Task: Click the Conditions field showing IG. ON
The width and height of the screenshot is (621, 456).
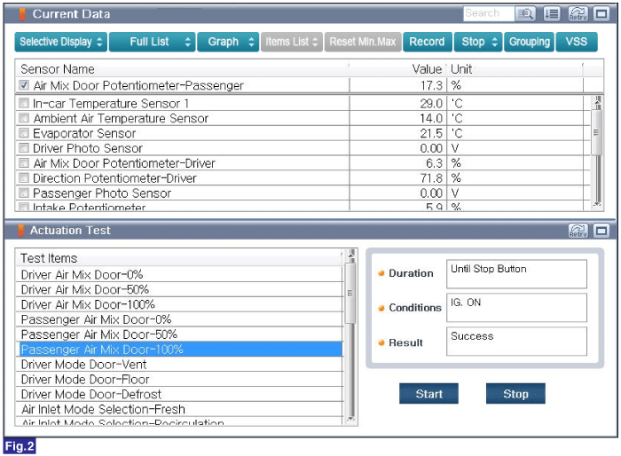Action: pyautogui.click(x=516, y=308)
